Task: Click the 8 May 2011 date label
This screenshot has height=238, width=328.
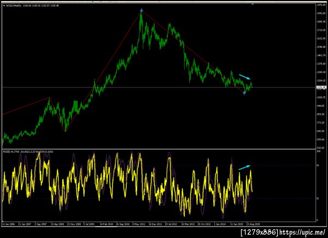Action: 139,224
